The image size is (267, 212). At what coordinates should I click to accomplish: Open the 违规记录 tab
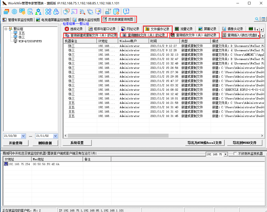coord(74,29)
